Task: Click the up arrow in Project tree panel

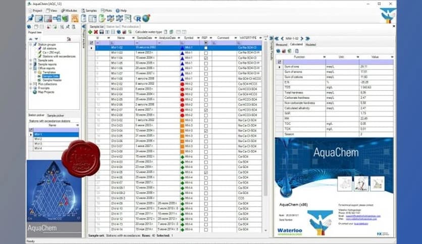Action: click(x=31, y=39)
